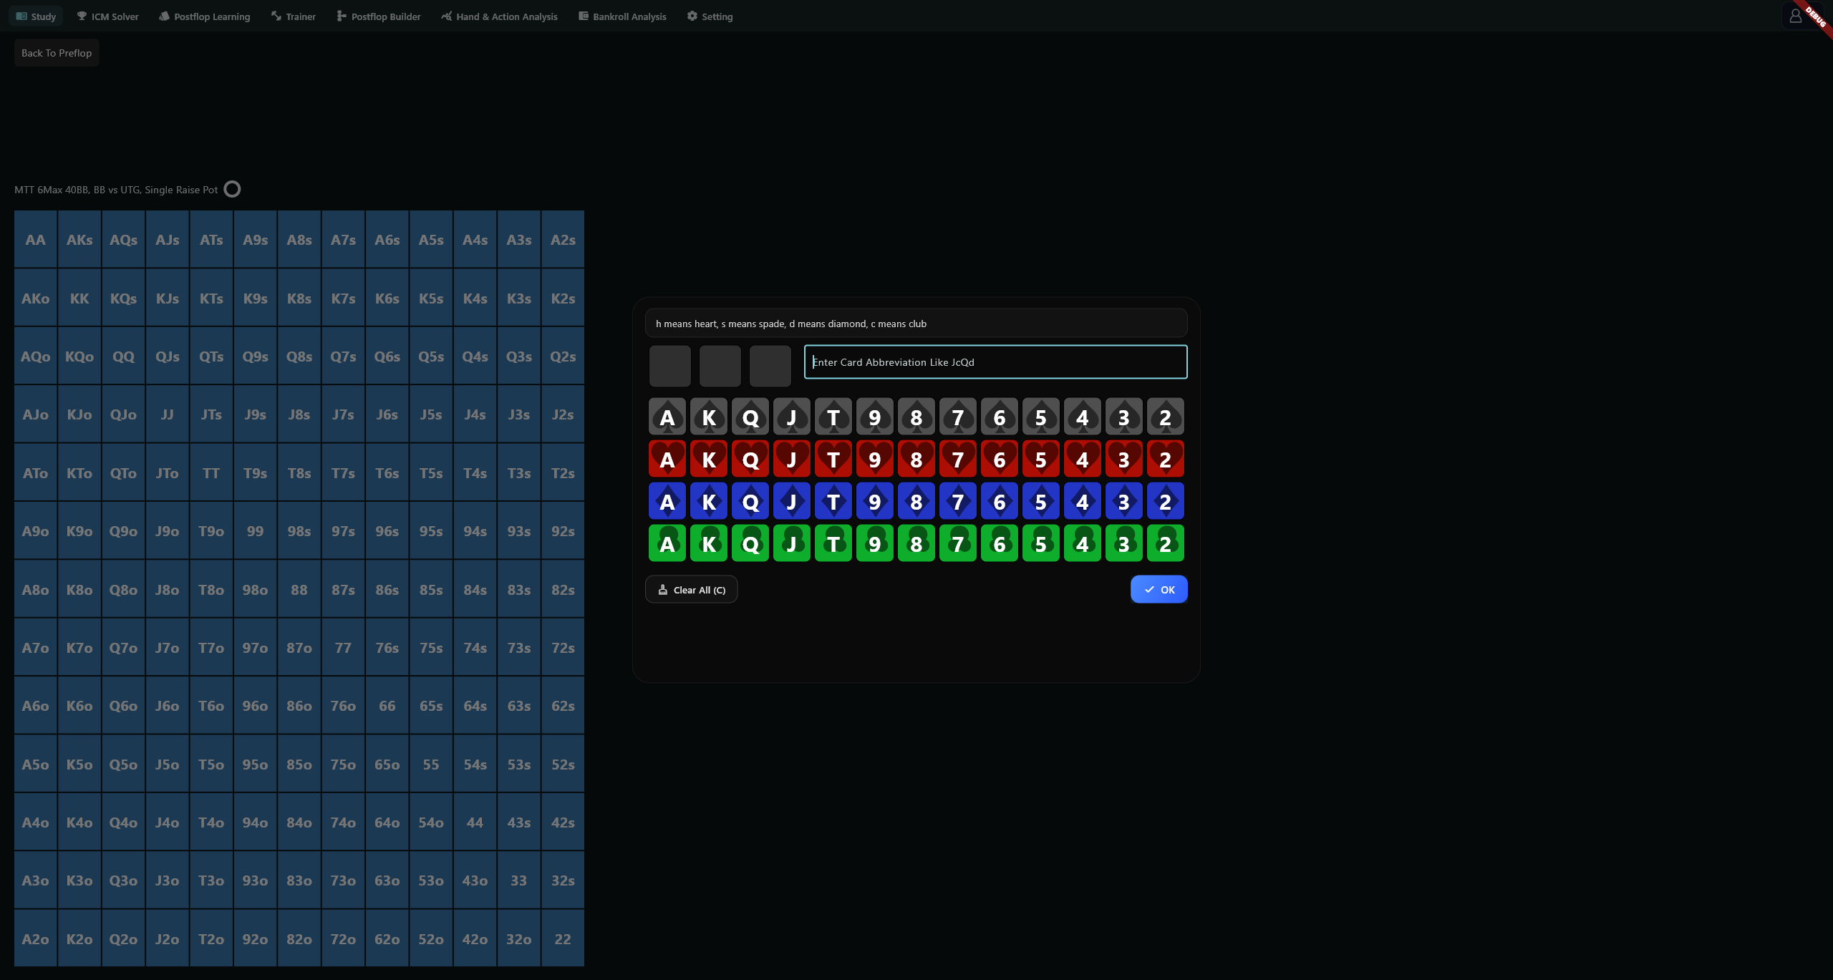Pick the 7 of clubs card
This screenshot has height=980, width=1833.
point(957,543)
